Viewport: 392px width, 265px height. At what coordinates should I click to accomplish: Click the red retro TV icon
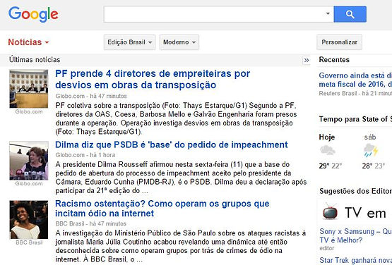pyautogui.click(x=330, y=211)
